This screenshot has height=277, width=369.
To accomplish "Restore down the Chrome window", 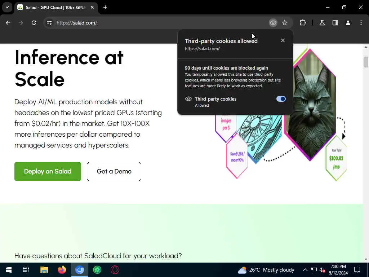I will click(x=344, y=7).
